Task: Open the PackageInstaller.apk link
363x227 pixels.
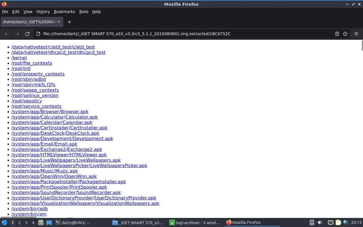Action: pyautogui.click(x=69, y=182)
